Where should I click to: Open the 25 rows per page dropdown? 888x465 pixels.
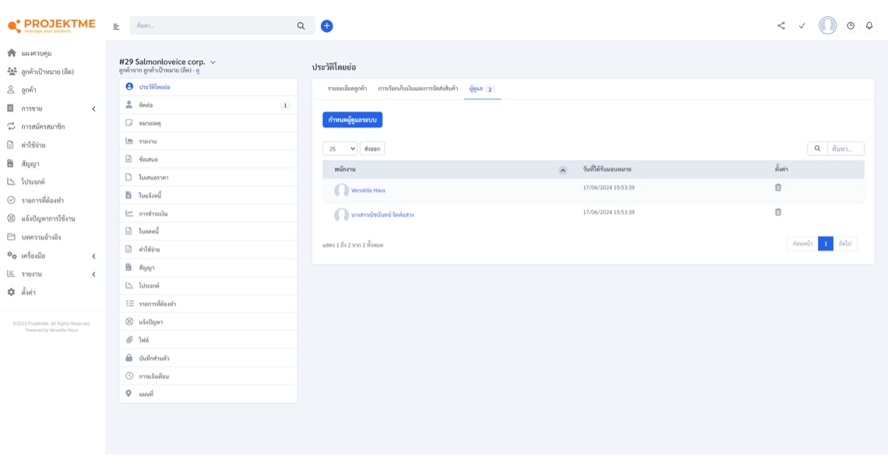click(x=340, y=148)
